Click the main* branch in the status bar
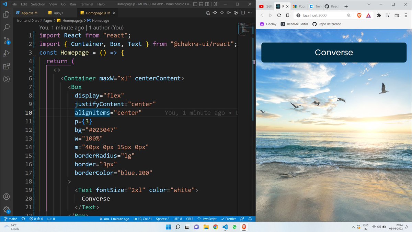This screenshot has width=412, height=232. pyautogui.click(x=11, y=219)
